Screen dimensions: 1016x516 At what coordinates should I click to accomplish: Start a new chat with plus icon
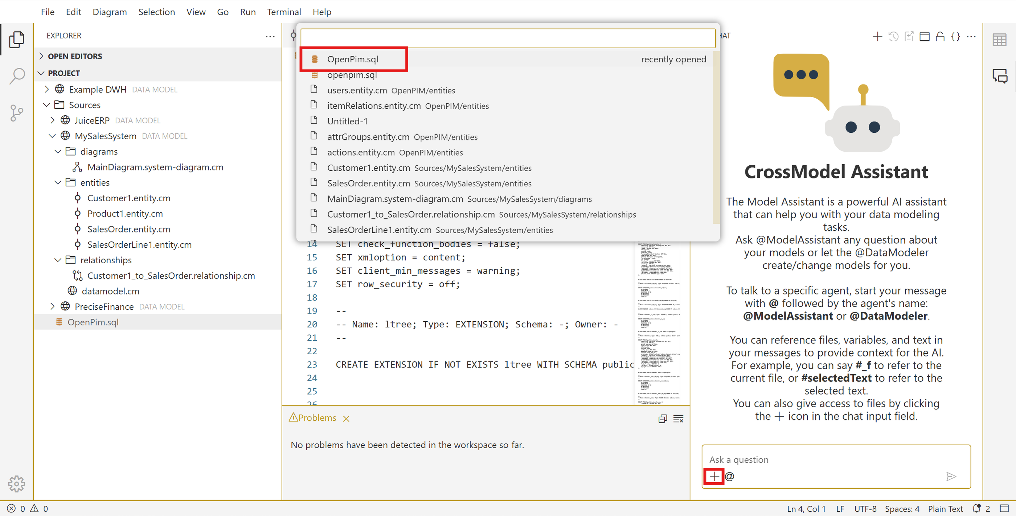click(x=877, y=36)
